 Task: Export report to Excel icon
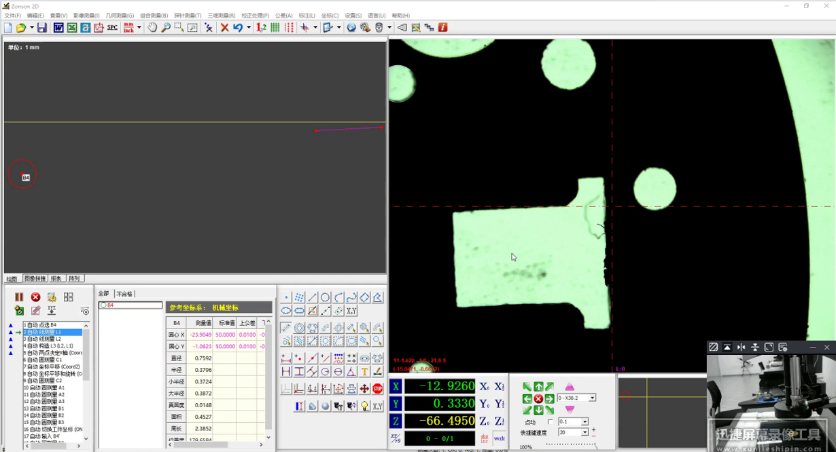click(x=72, y=28)
